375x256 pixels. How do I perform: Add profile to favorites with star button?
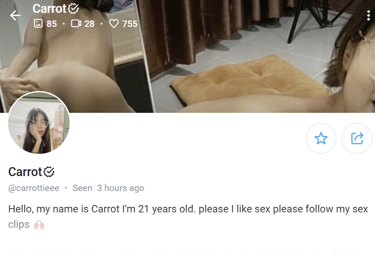point(321,138)
